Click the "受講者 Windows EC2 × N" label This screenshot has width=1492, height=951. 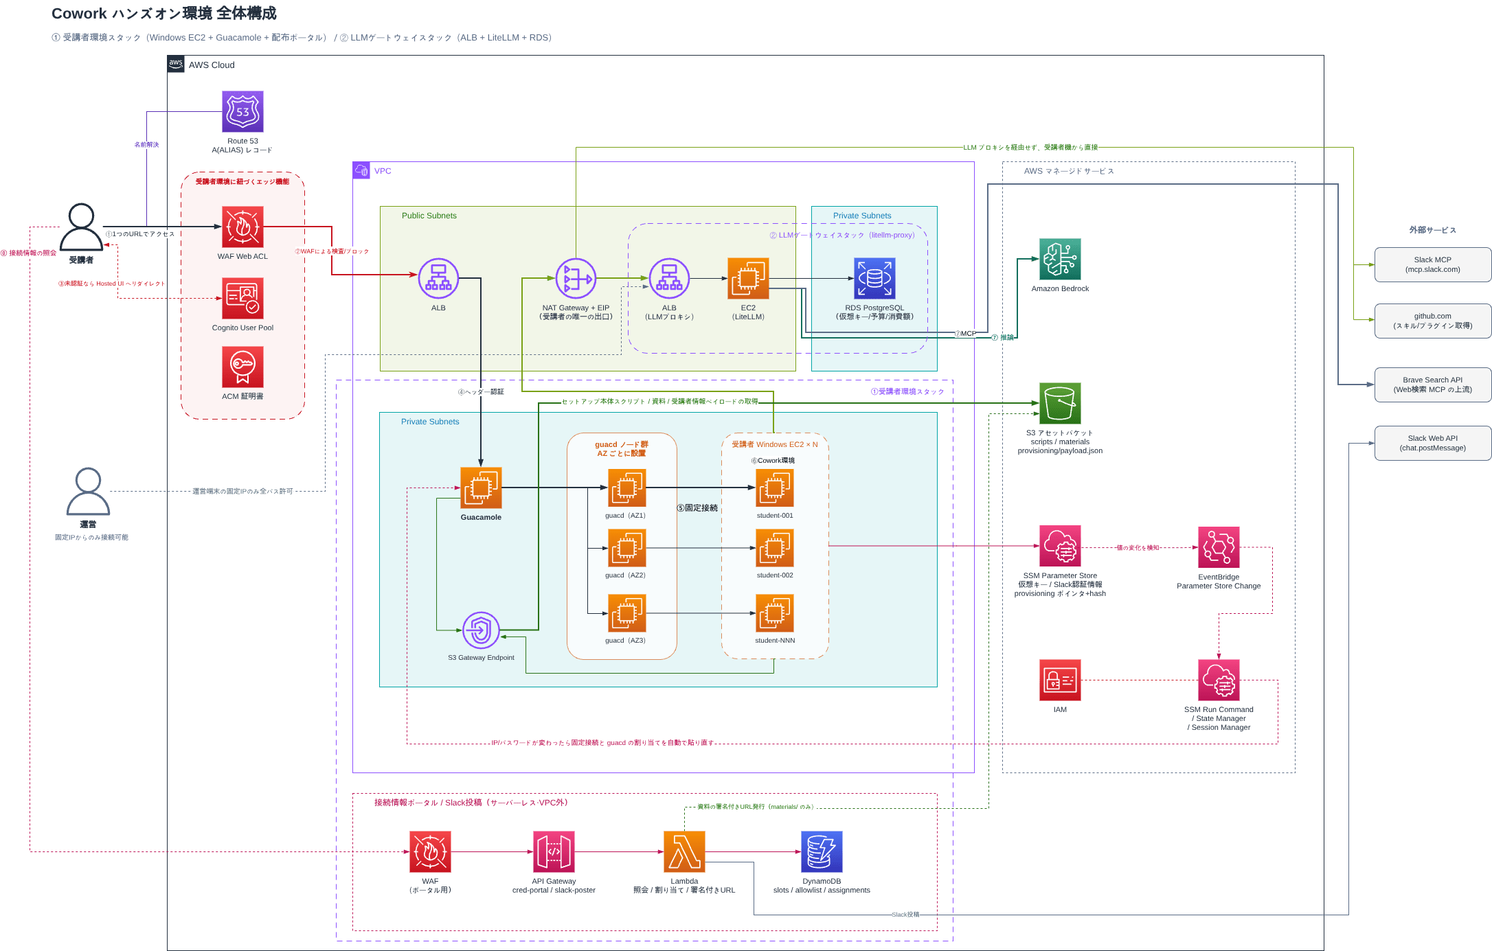click(x=775, y=444)
